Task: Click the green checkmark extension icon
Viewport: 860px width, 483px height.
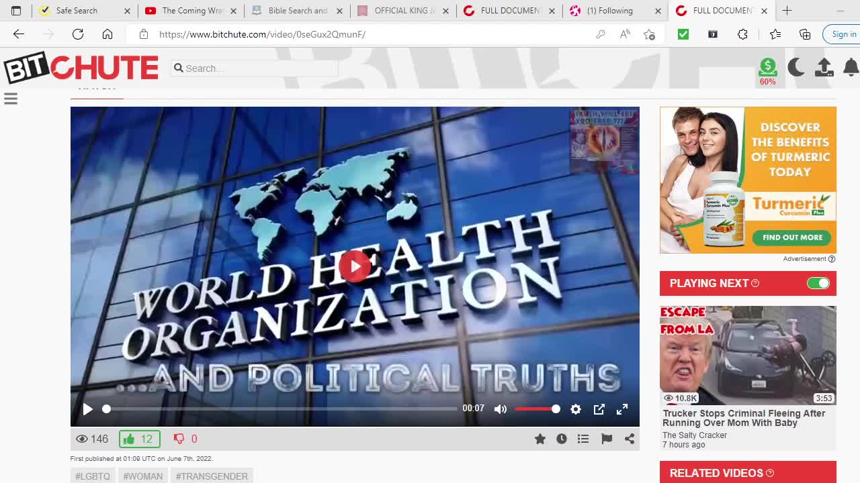Action: tap(683, 34)
